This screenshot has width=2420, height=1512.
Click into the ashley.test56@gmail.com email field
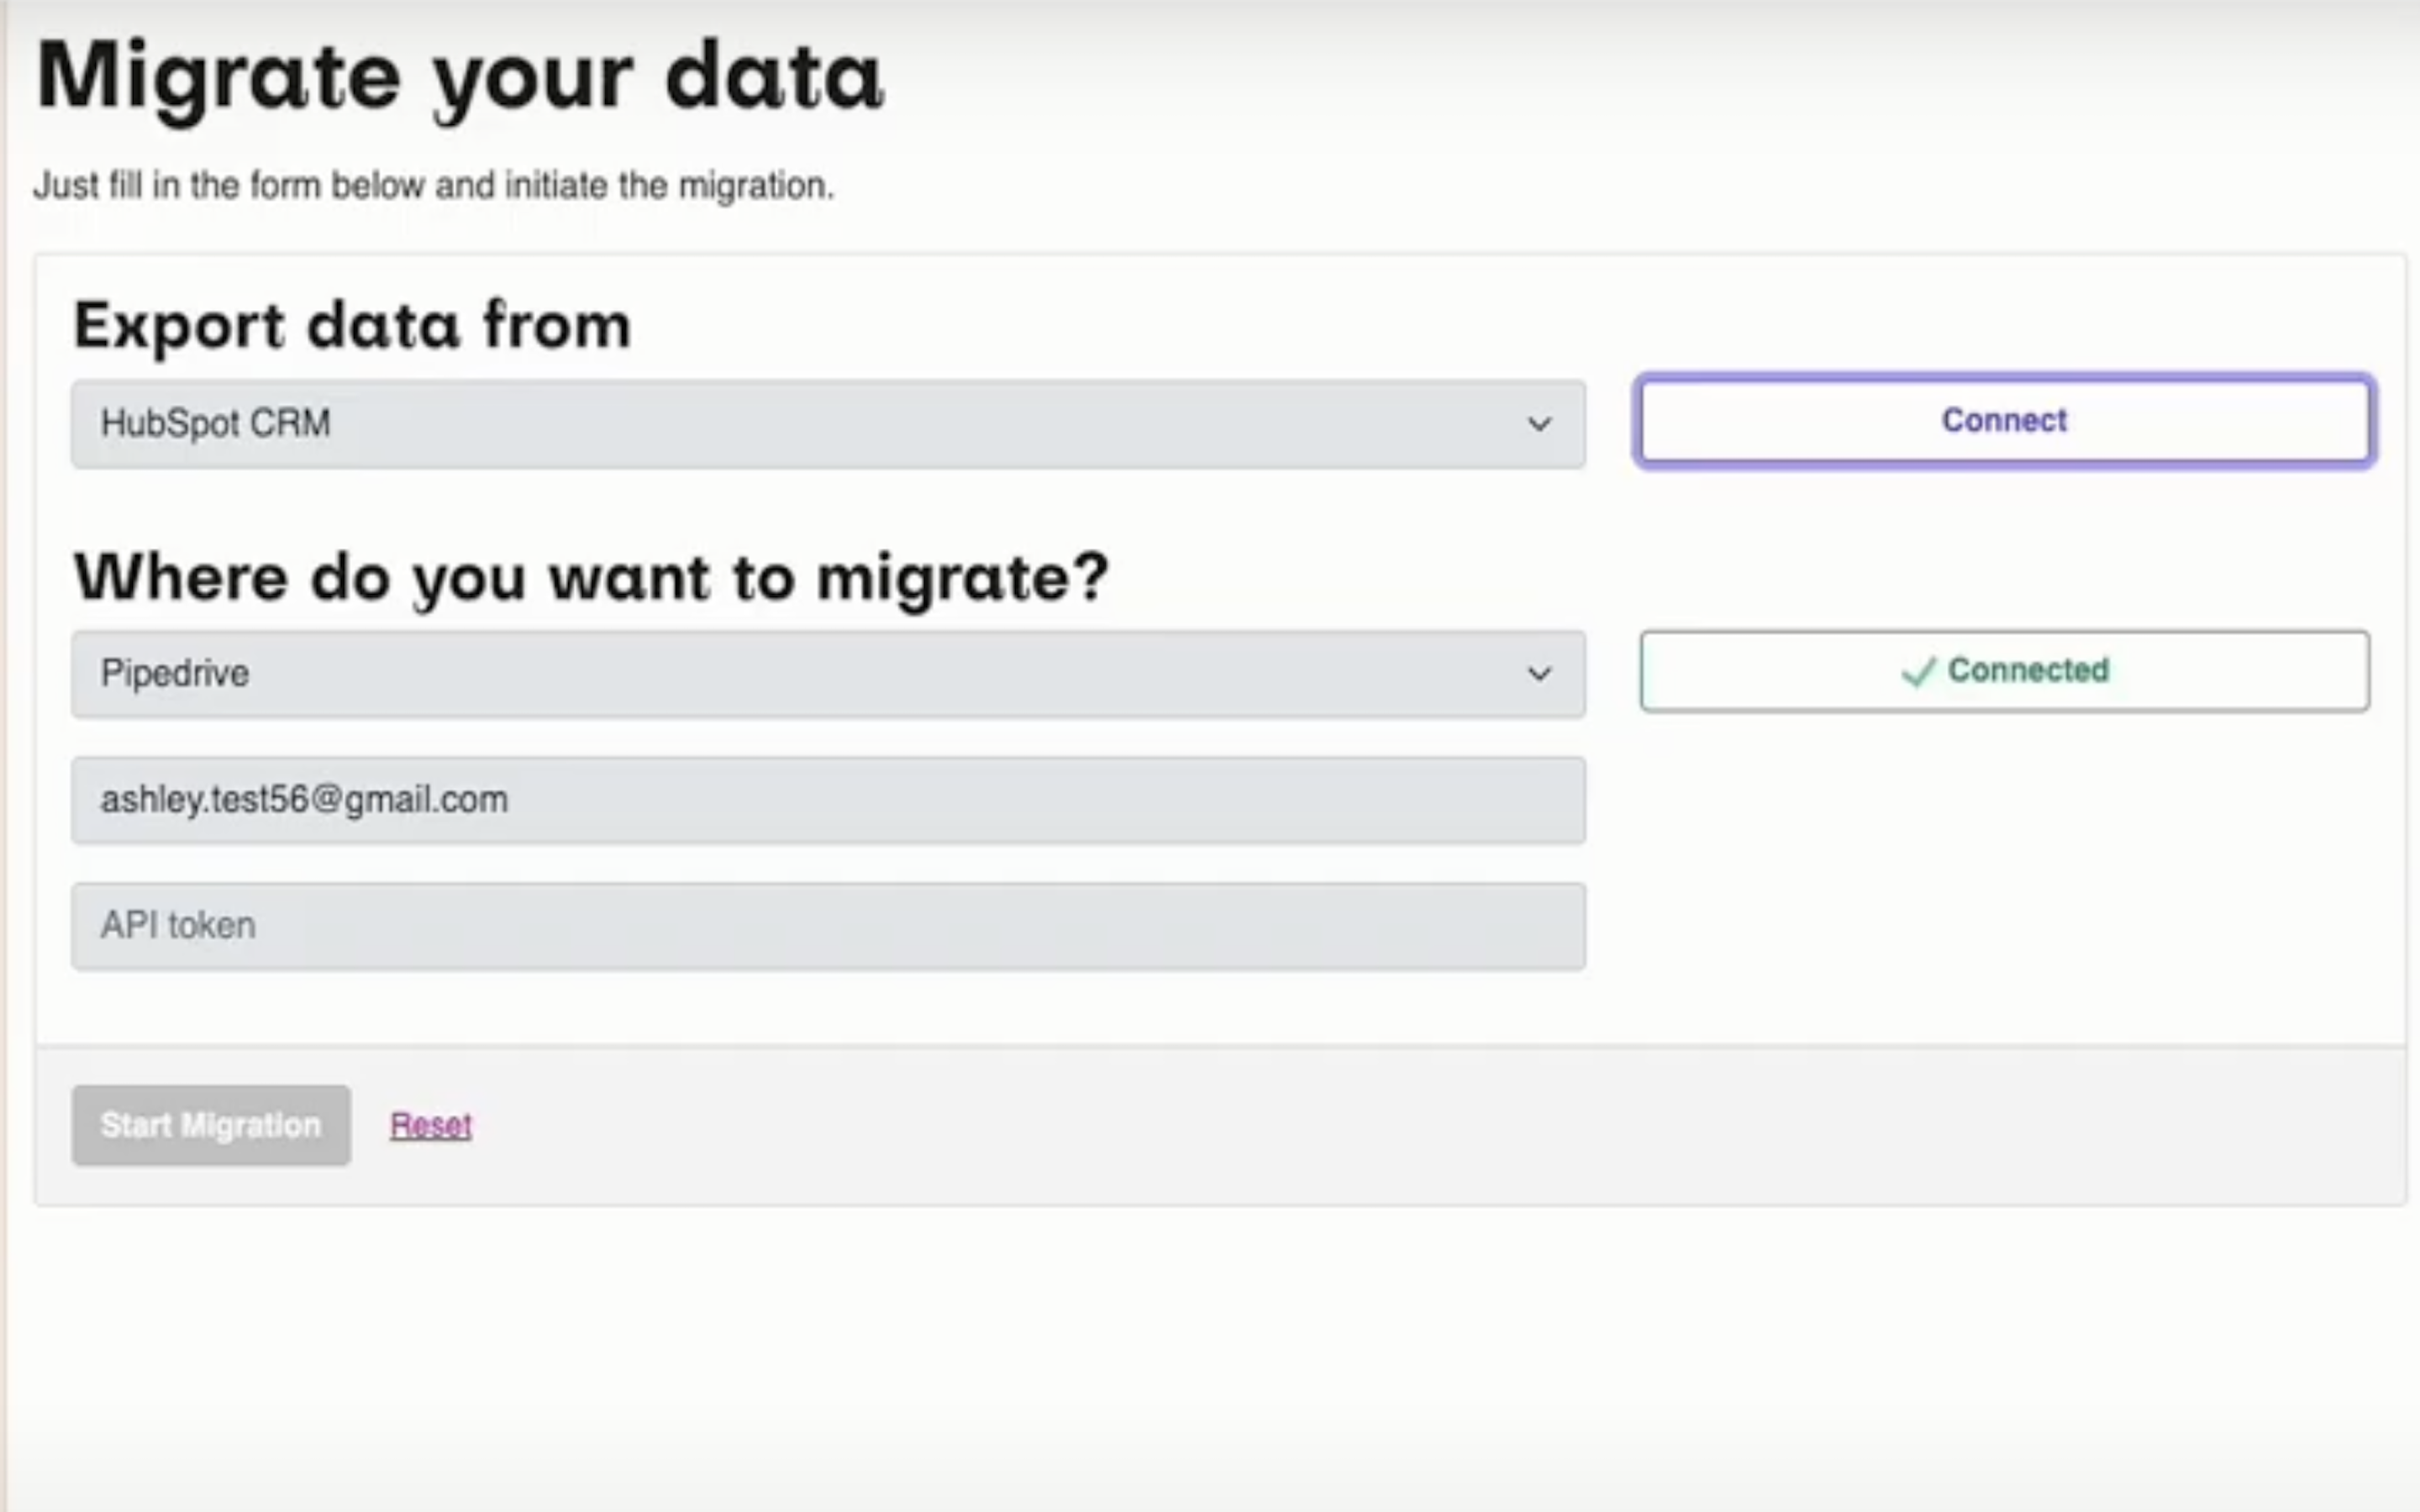click(x=827, y=800)
